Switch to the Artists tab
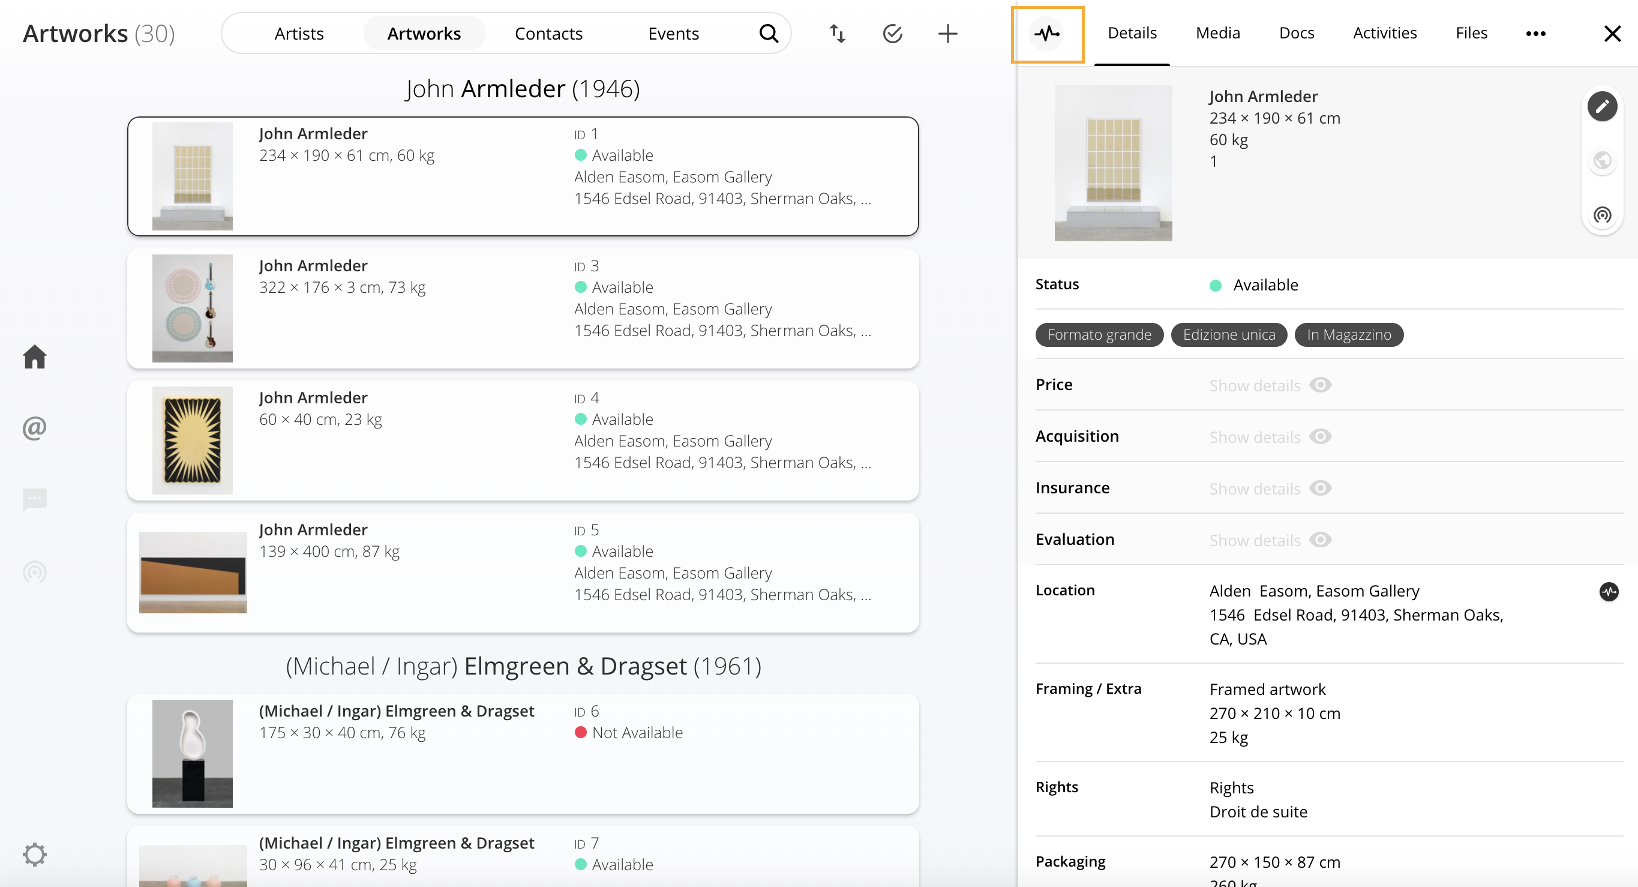The image size is (1638, 887). click(x=299, y=33)
